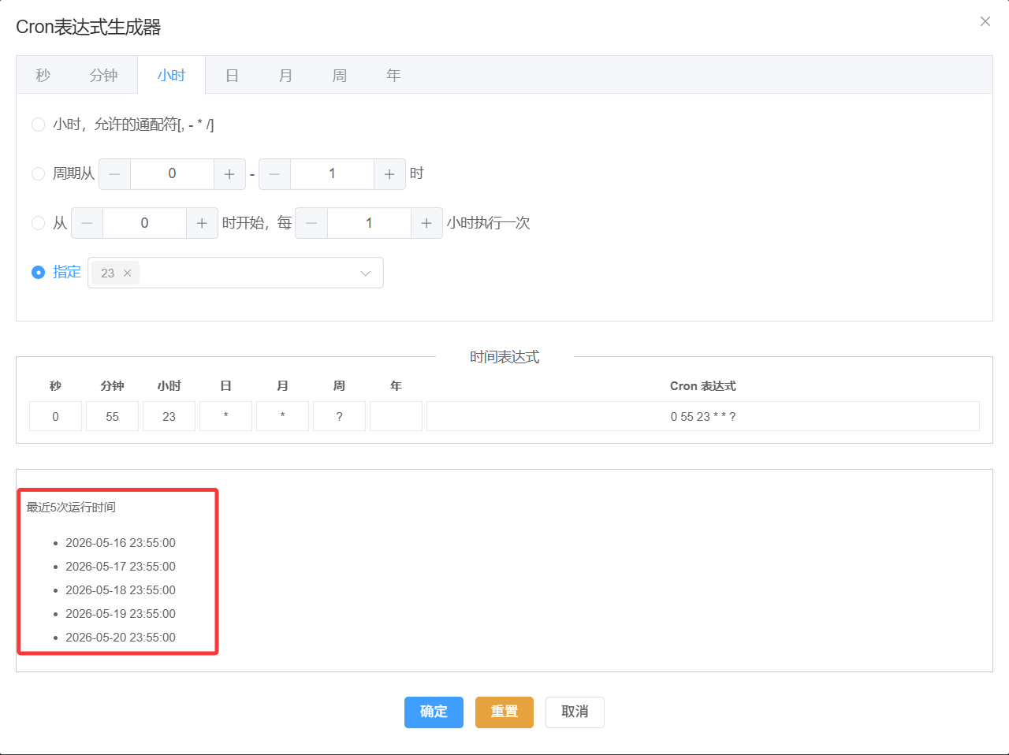The image size is (1009, 755).
Task: Confirm with the 确定 button
Action: tap(434, 712)
